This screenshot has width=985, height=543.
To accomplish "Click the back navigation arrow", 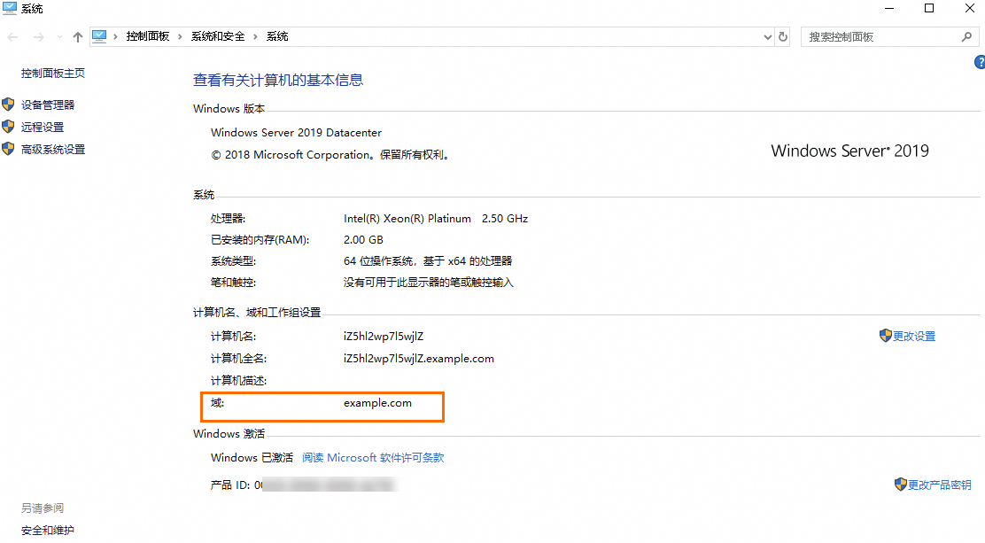I will click(12, 37).
